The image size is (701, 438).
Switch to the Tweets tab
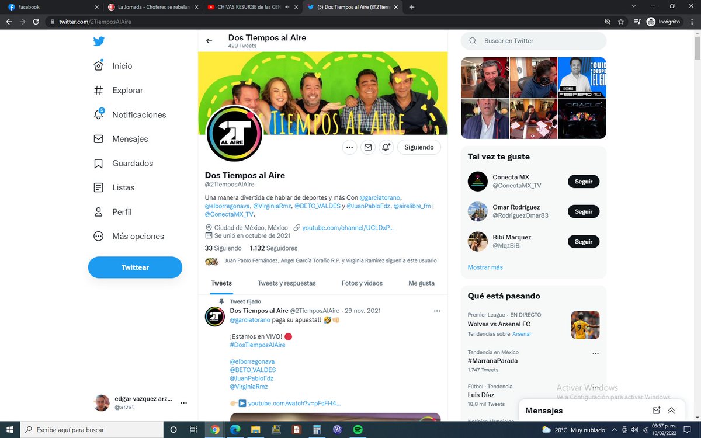(x=221, y=283)
